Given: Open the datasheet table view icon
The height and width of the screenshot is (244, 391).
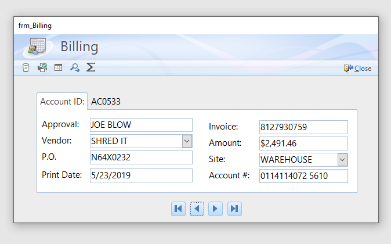Looking at the screenshot, I should 58,68.
